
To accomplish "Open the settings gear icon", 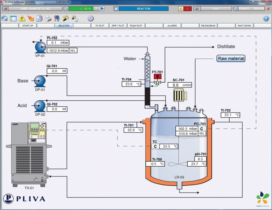I will tap(91, 18).
